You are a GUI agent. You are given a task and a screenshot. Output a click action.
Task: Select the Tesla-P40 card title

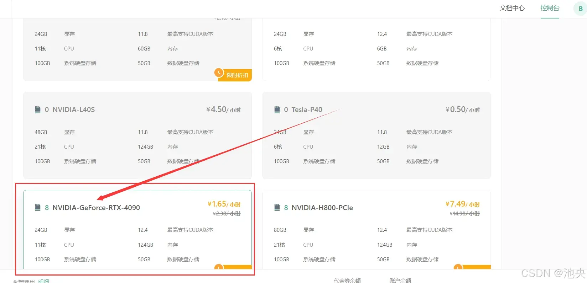click(307, 110)
